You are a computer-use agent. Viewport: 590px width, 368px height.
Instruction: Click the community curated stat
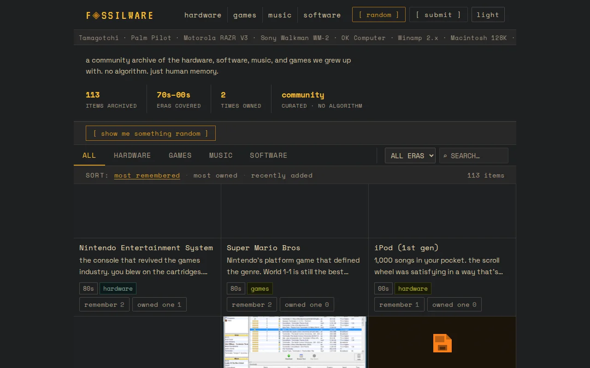coord(322,99)
